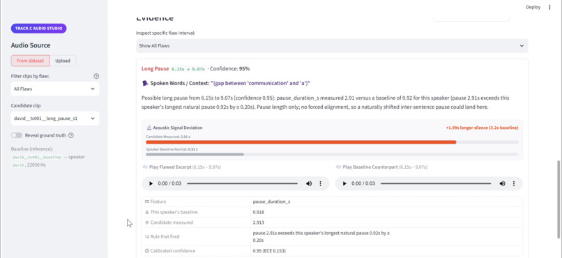Click the +1.99s longer silence label

tap(482, 128)
